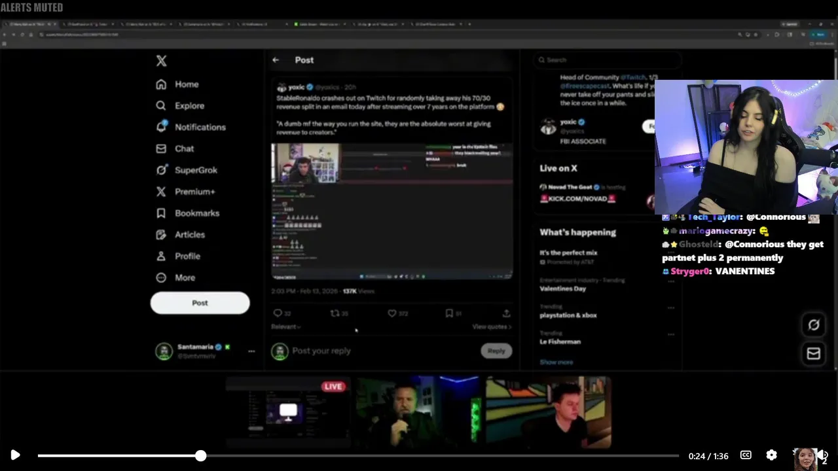Click the Home house icon
838x471 pixels.
pos(161,84)
